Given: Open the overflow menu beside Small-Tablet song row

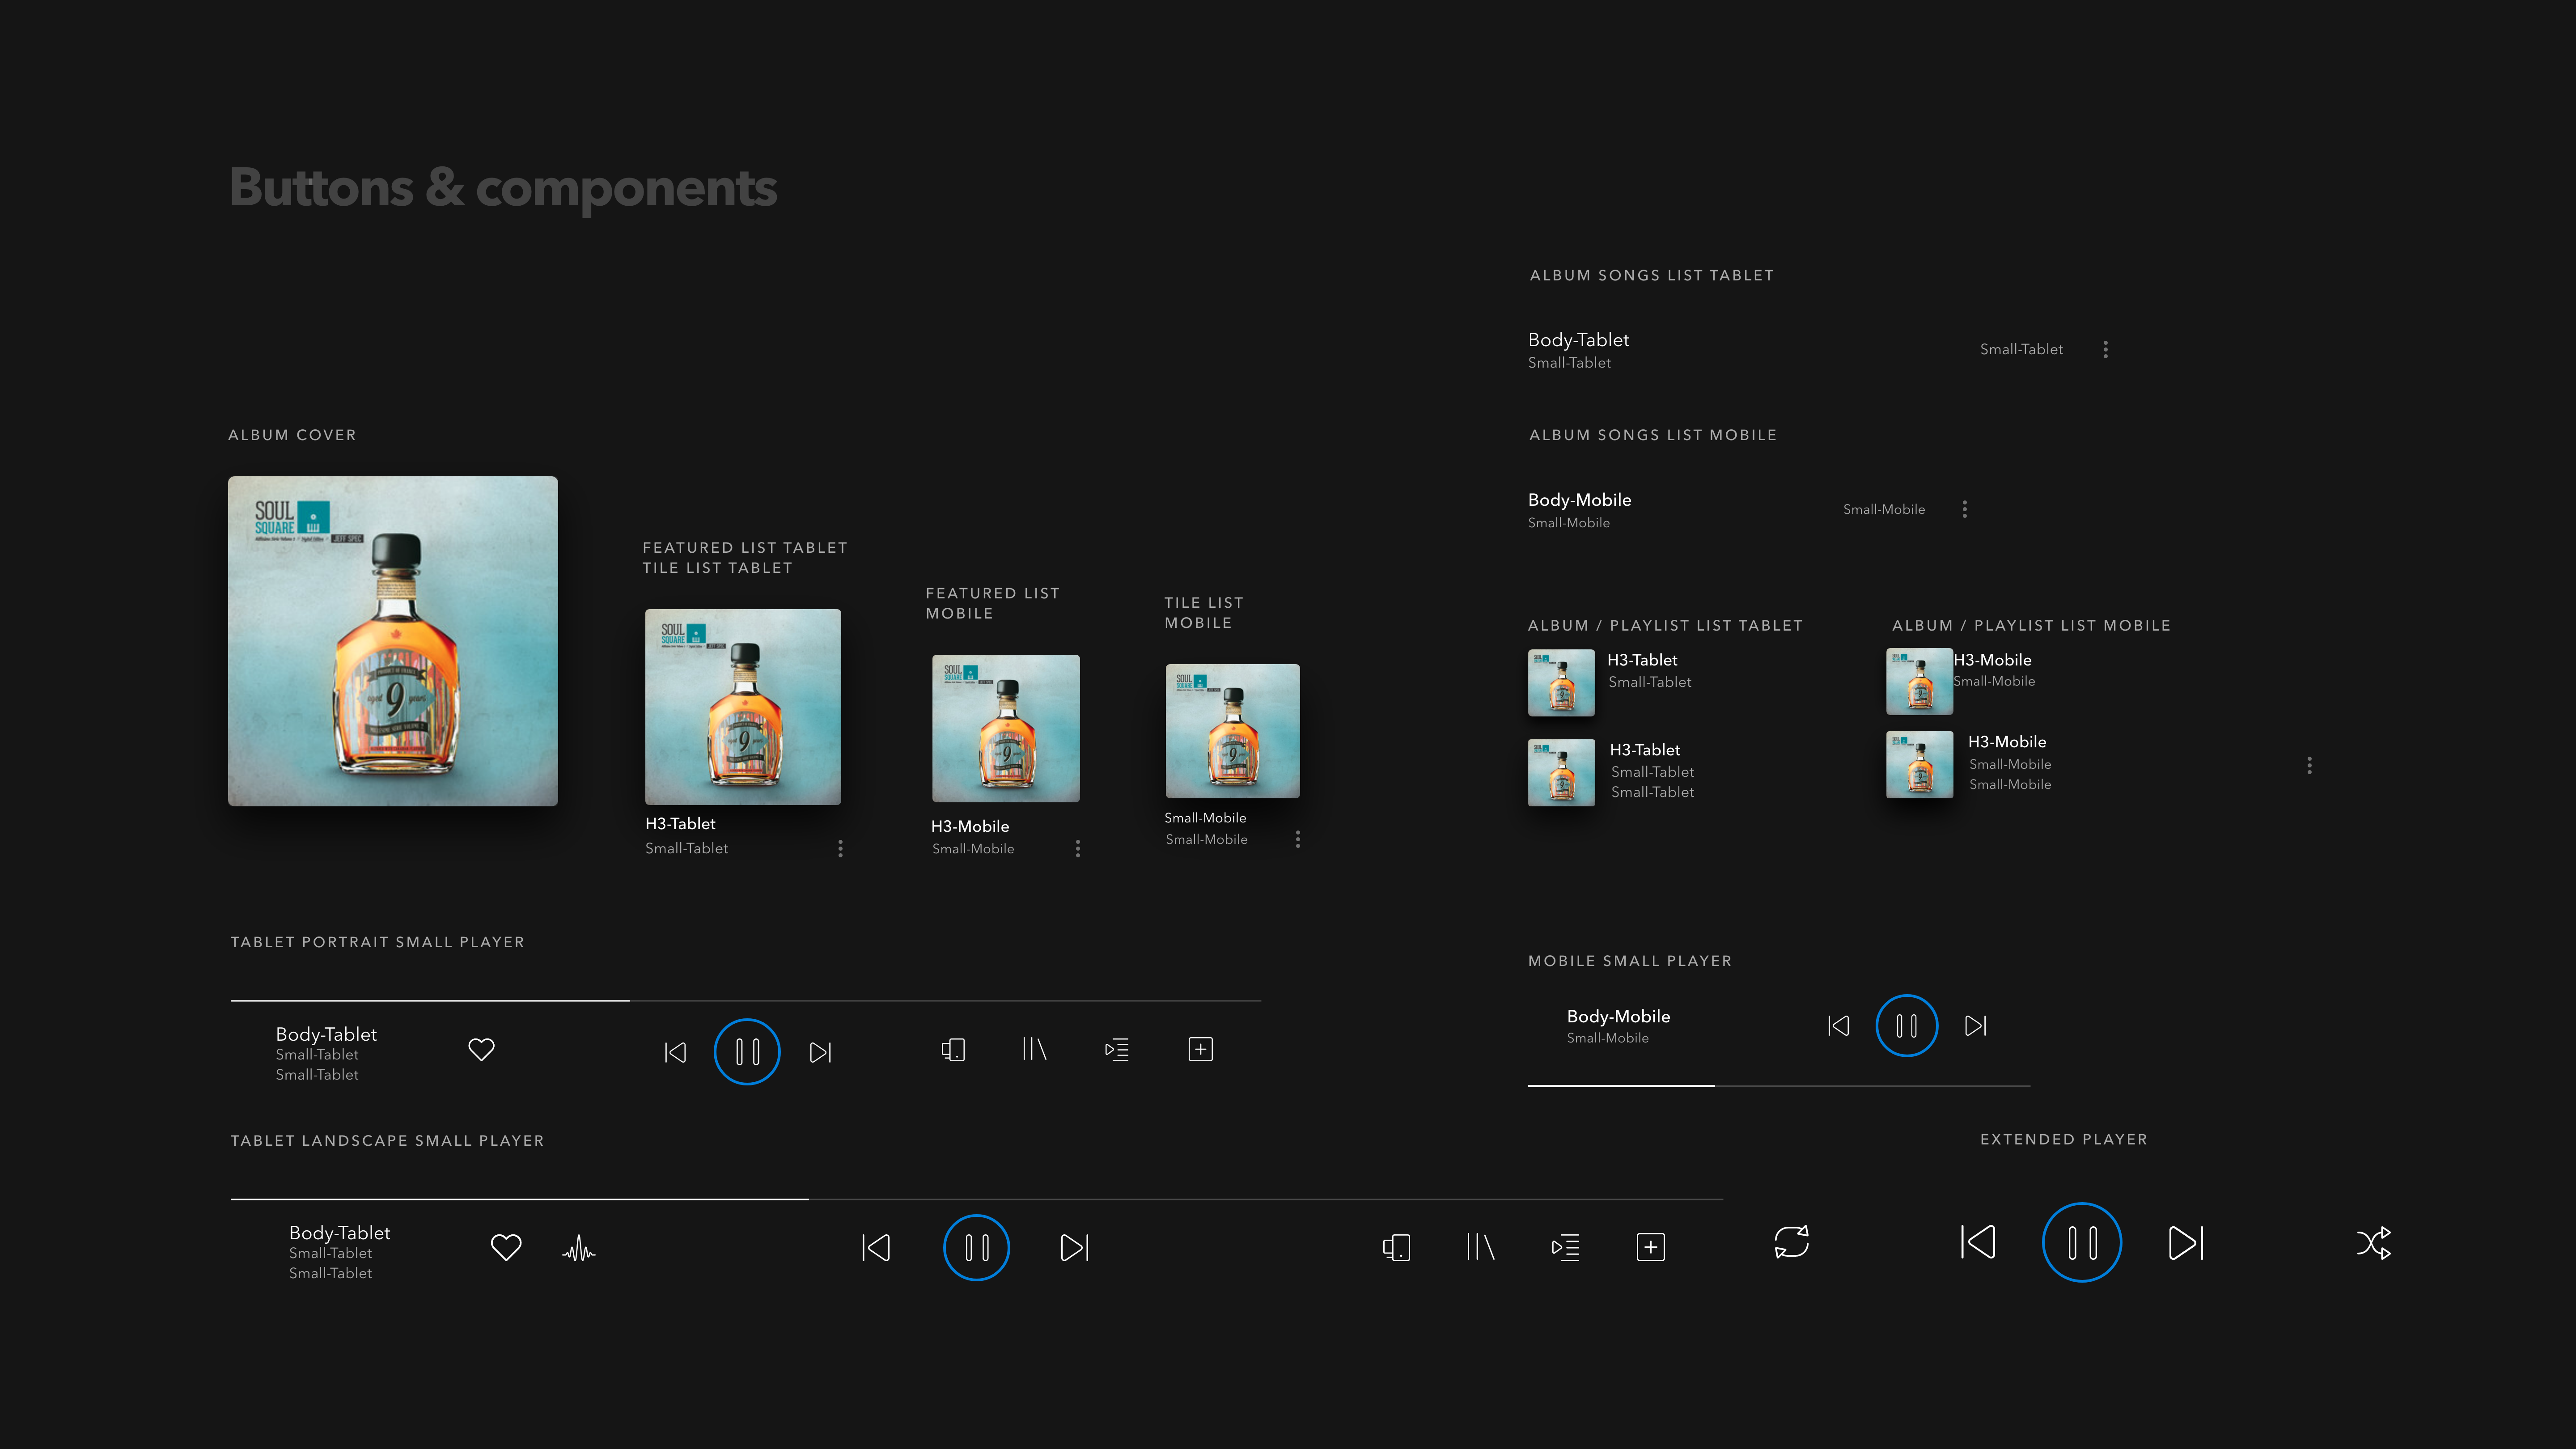Looking at the screenshot, I should 2105,349.
